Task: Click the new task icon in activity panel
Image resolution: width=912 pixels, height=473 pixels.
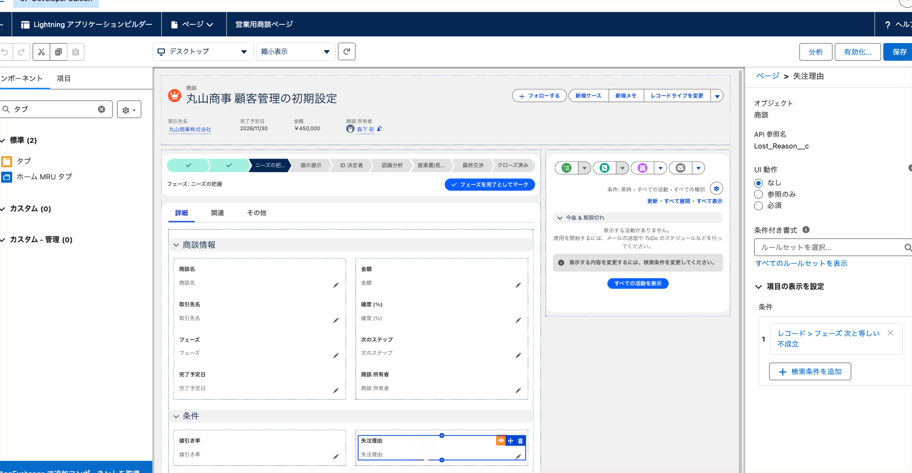Action: click(566, 168)
